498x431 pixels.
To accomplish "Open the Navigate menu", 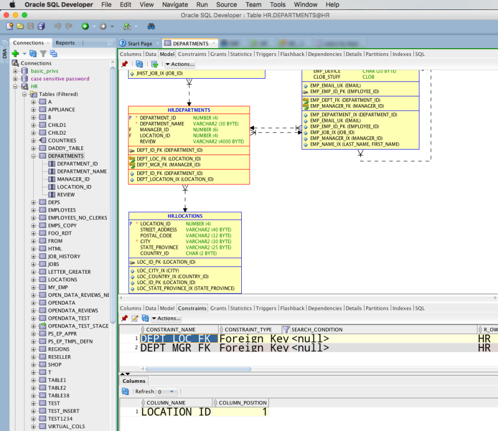I will [175, 4].
